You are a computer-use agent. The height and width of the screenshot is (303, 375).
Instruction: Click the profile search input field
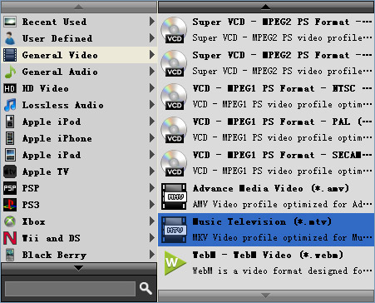pyautogui.click(x=70, y=289)
